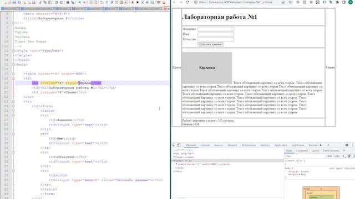This screenshot has height=199, width=355.
Task: Open the Performance tab in DevTools
Action: pos(248,145)
